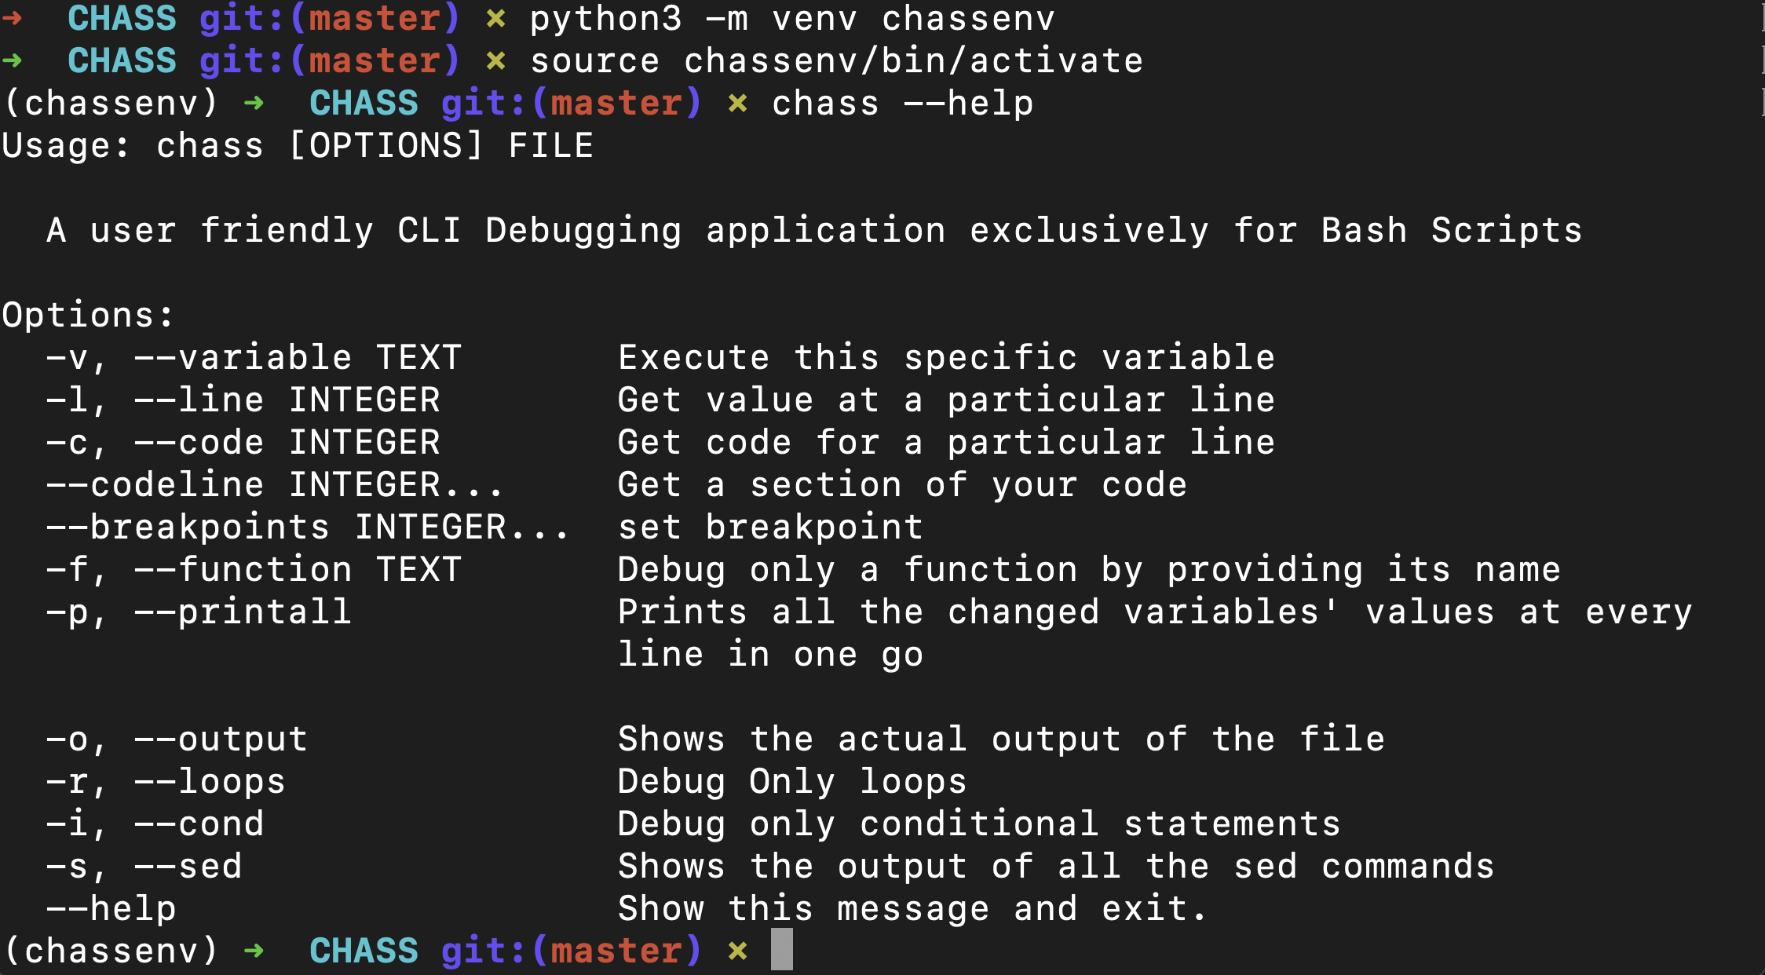1765x975 pixels.
Task: Click the -s, --sed option
Action: tap(143, 867)
